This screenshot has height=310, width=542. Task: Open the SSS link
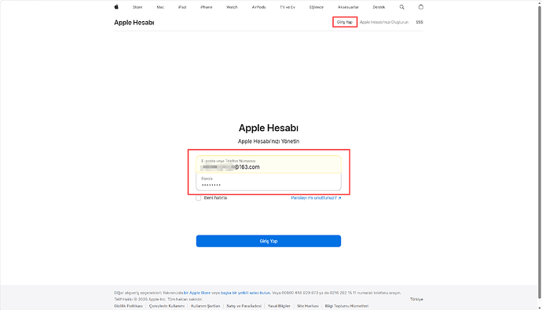419,22
